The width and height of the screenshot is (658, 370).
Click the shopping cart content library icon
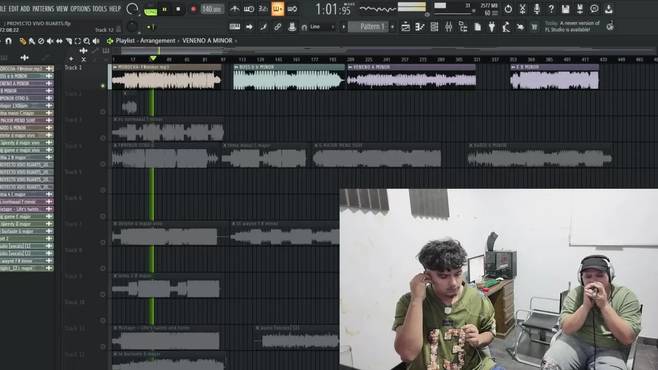point(534,27)
